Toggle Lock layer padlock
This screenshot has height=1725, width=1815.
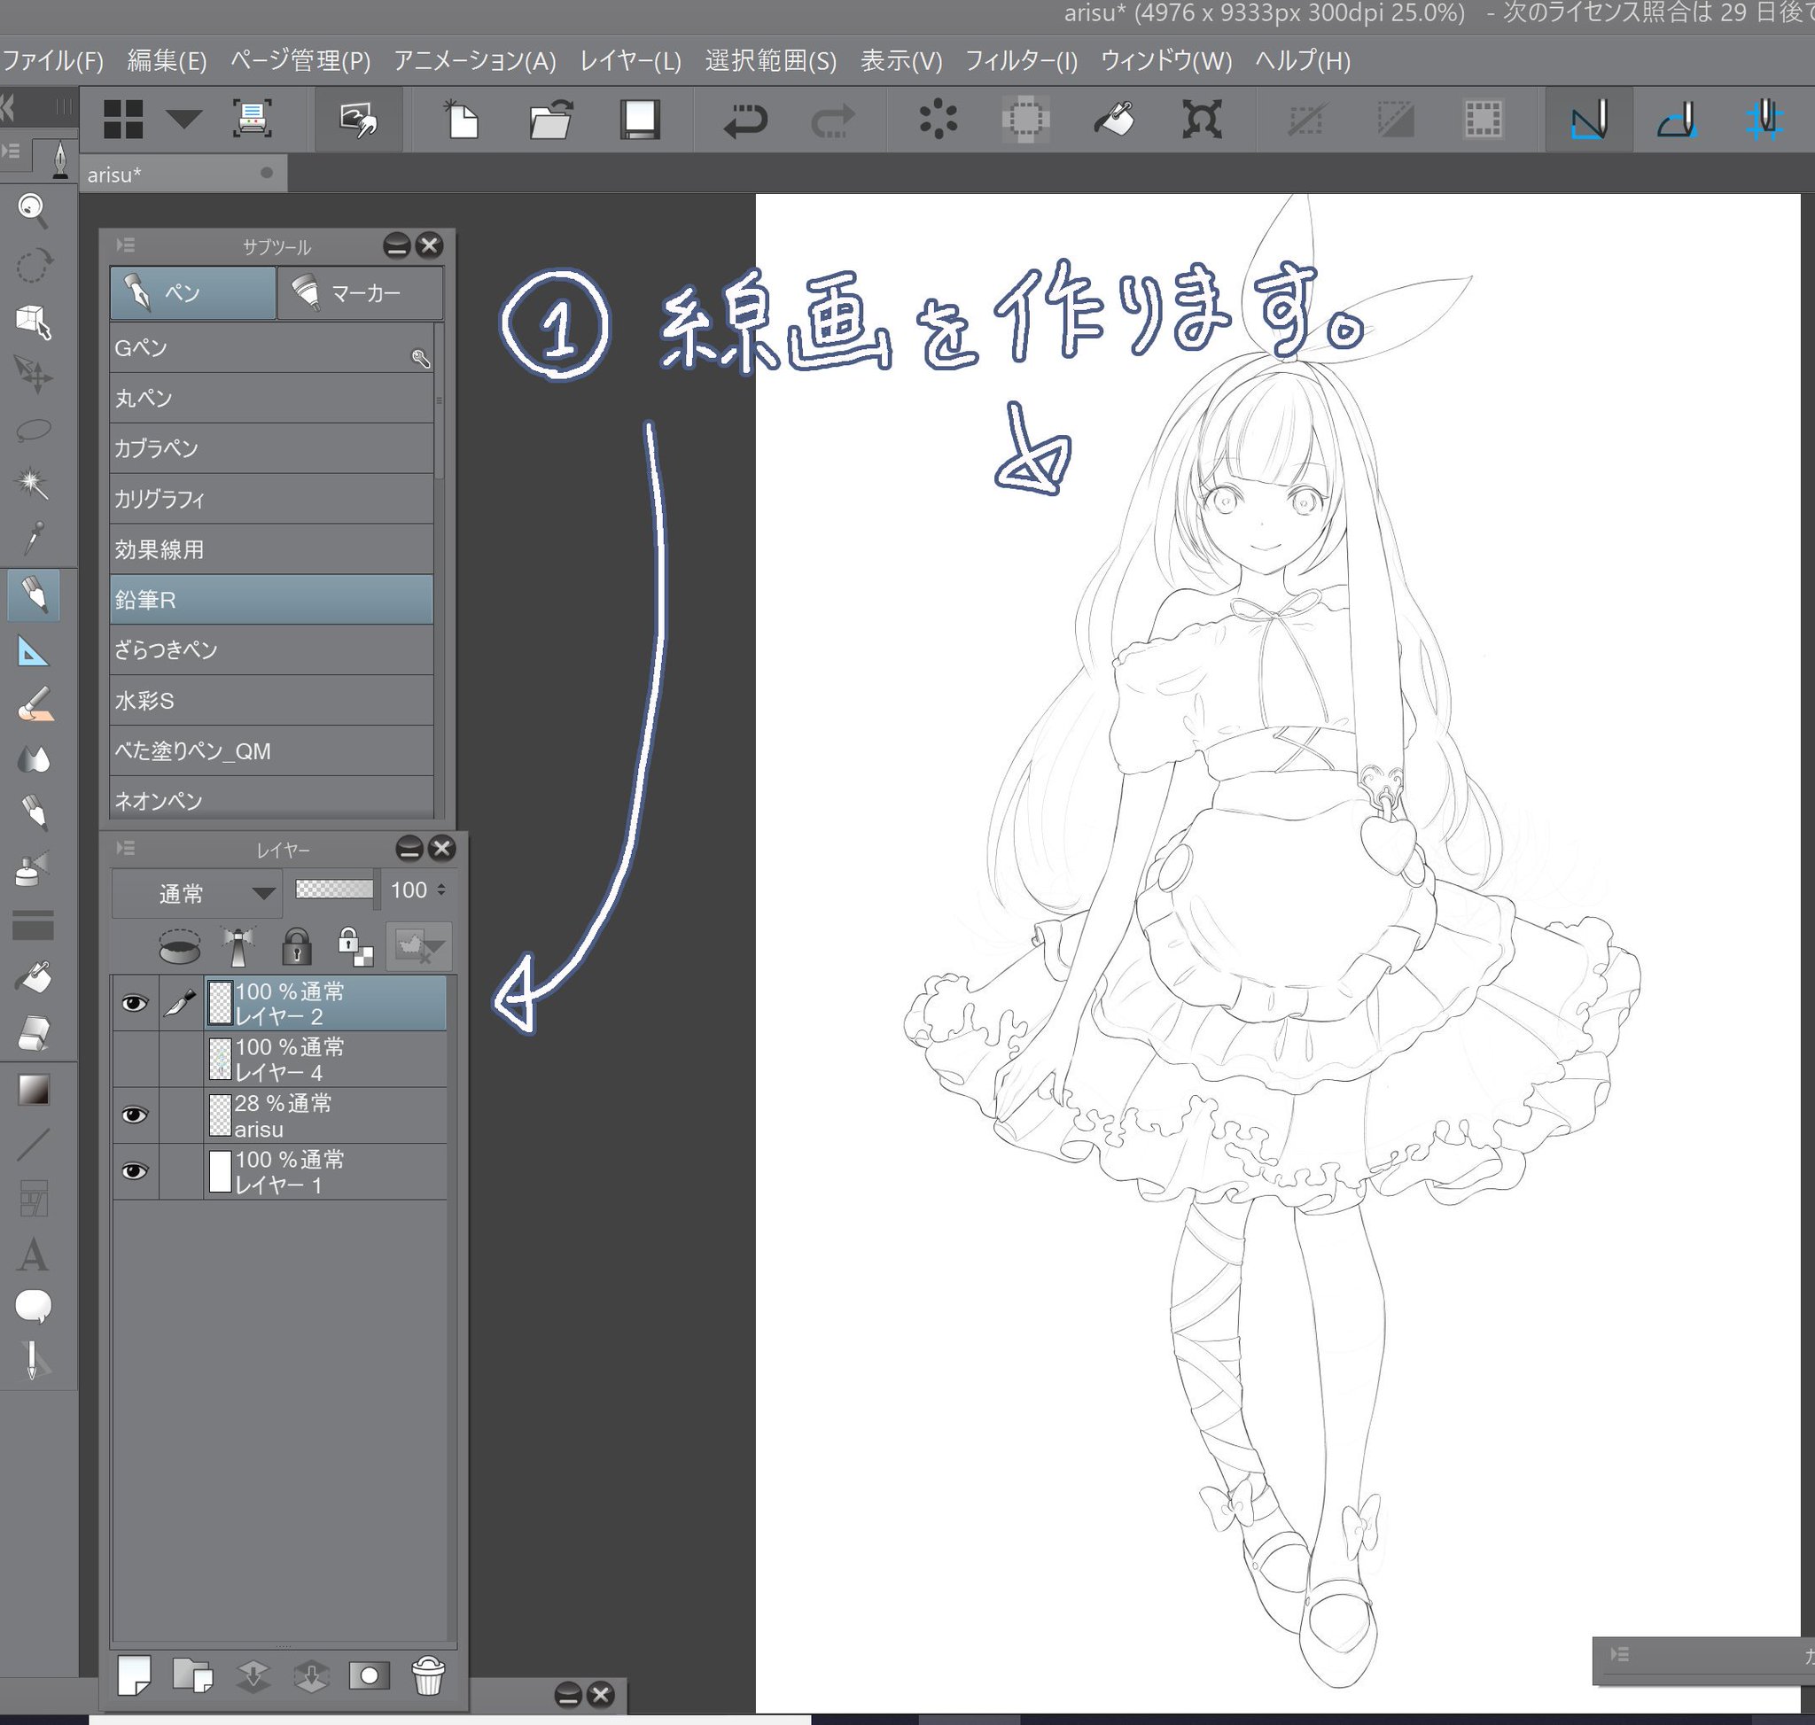[295, 946]
